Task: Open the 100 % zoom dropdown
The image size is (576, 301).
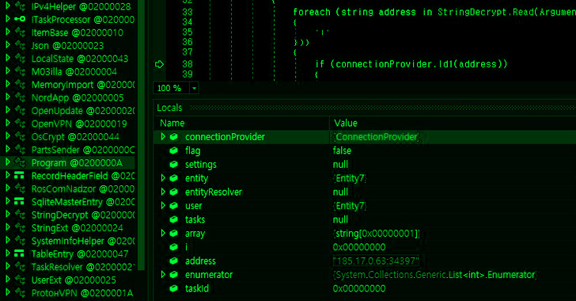Action: click(194, 88)
